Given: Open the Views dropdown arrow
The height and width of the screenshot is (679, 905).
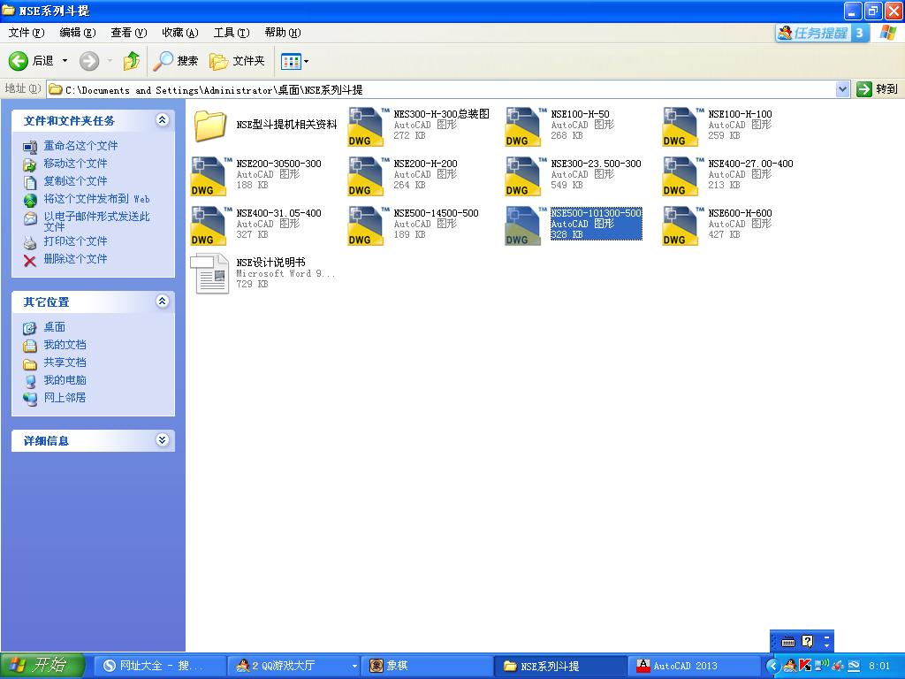Looking at the screenshot, I should pos(305,61).
